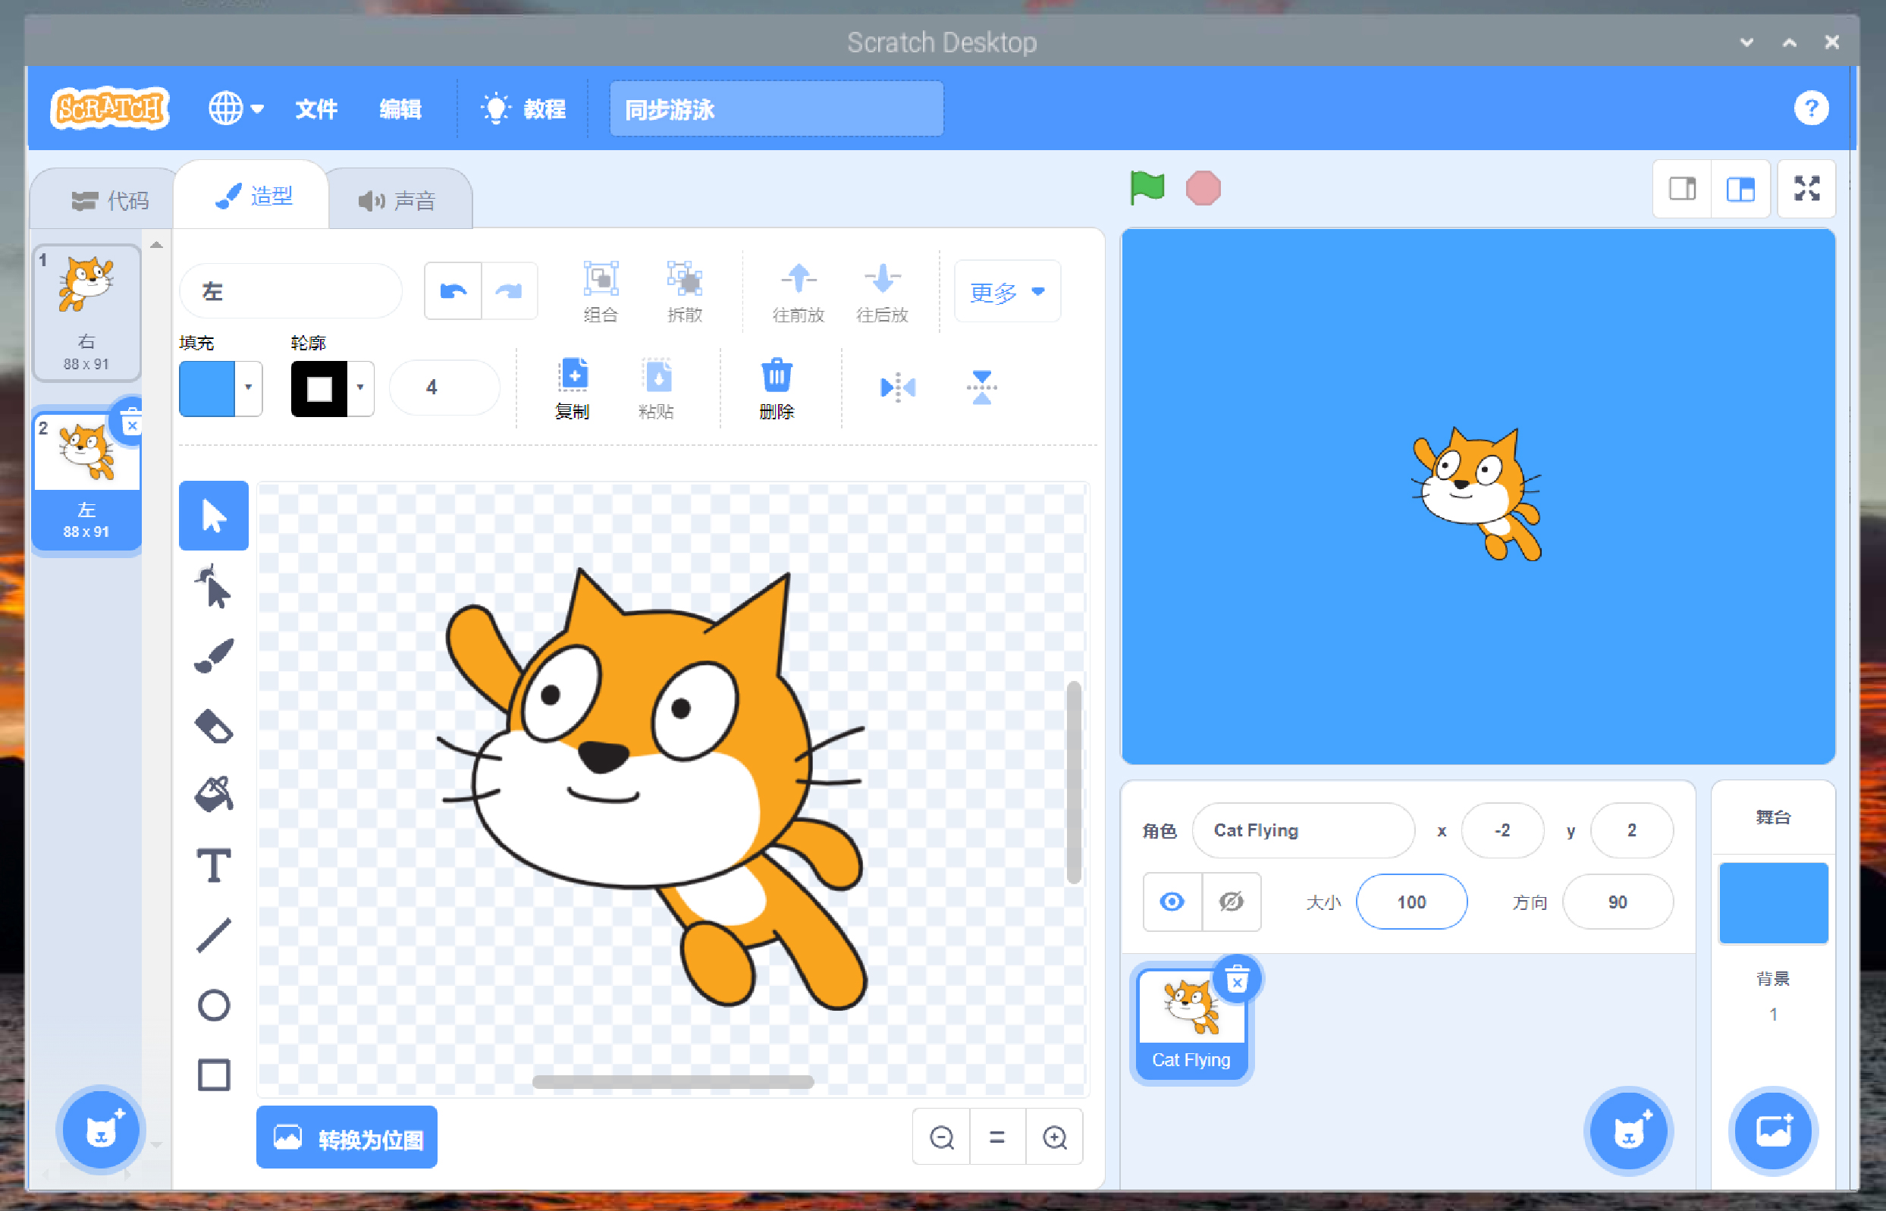Expand the 更多 dropdown
The height and width of the screenshot is (1211, 1886).
(x=1007, y=292)
